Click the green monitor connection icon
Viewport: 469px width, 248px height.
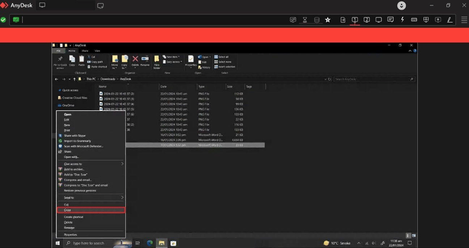click(16, 20)
